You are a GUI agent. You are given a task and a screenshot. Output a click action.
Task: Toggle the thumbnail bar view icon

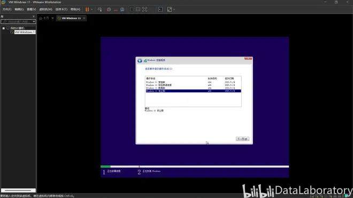pos(138,10)
